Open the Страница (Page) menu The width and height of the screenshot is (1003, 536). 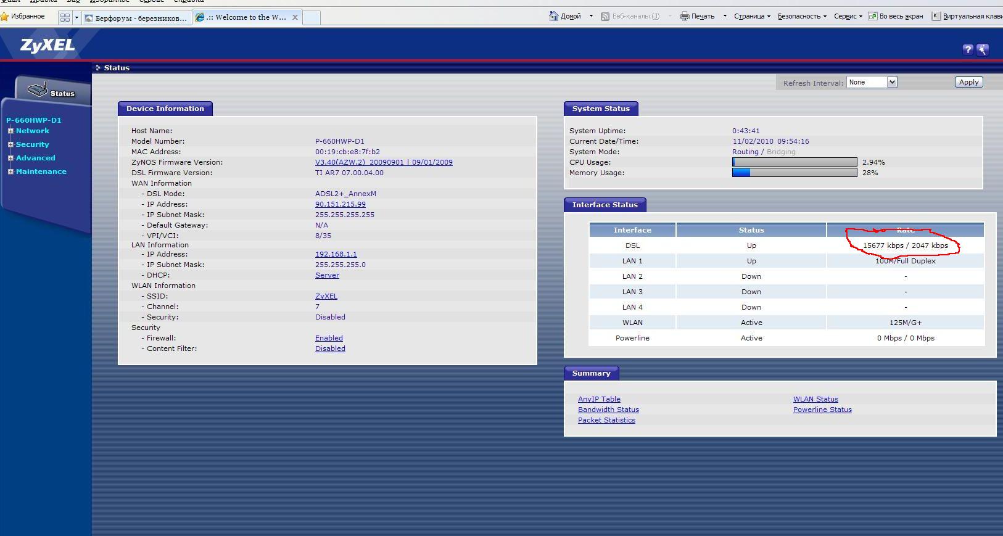752,16
